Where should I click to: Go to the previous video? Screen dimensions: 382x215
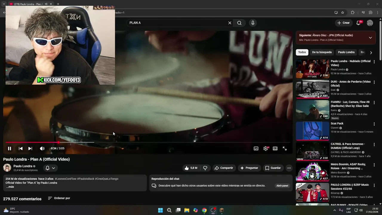(x=21, y=148)
